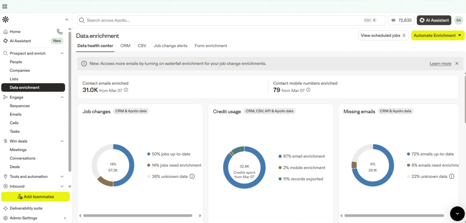This screenshot has width=466, height=223.
Task: Click info icon beside 31.0K from Mar 07
Action: tap(126, 90)
